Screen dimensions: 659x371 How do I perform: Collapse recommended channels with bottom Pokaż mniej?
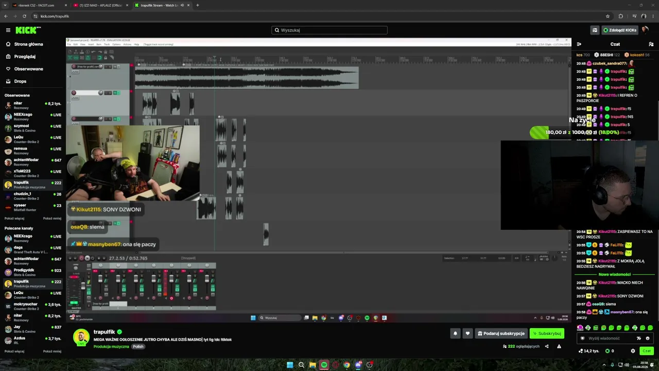[x=52, y=351]
